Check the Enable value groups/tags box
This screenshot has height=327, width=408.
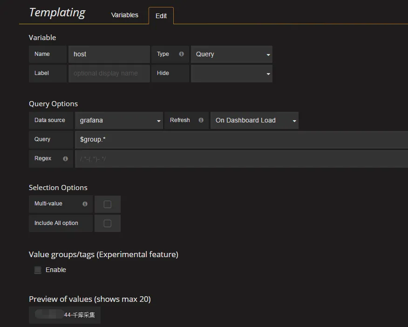pos(38,270)
